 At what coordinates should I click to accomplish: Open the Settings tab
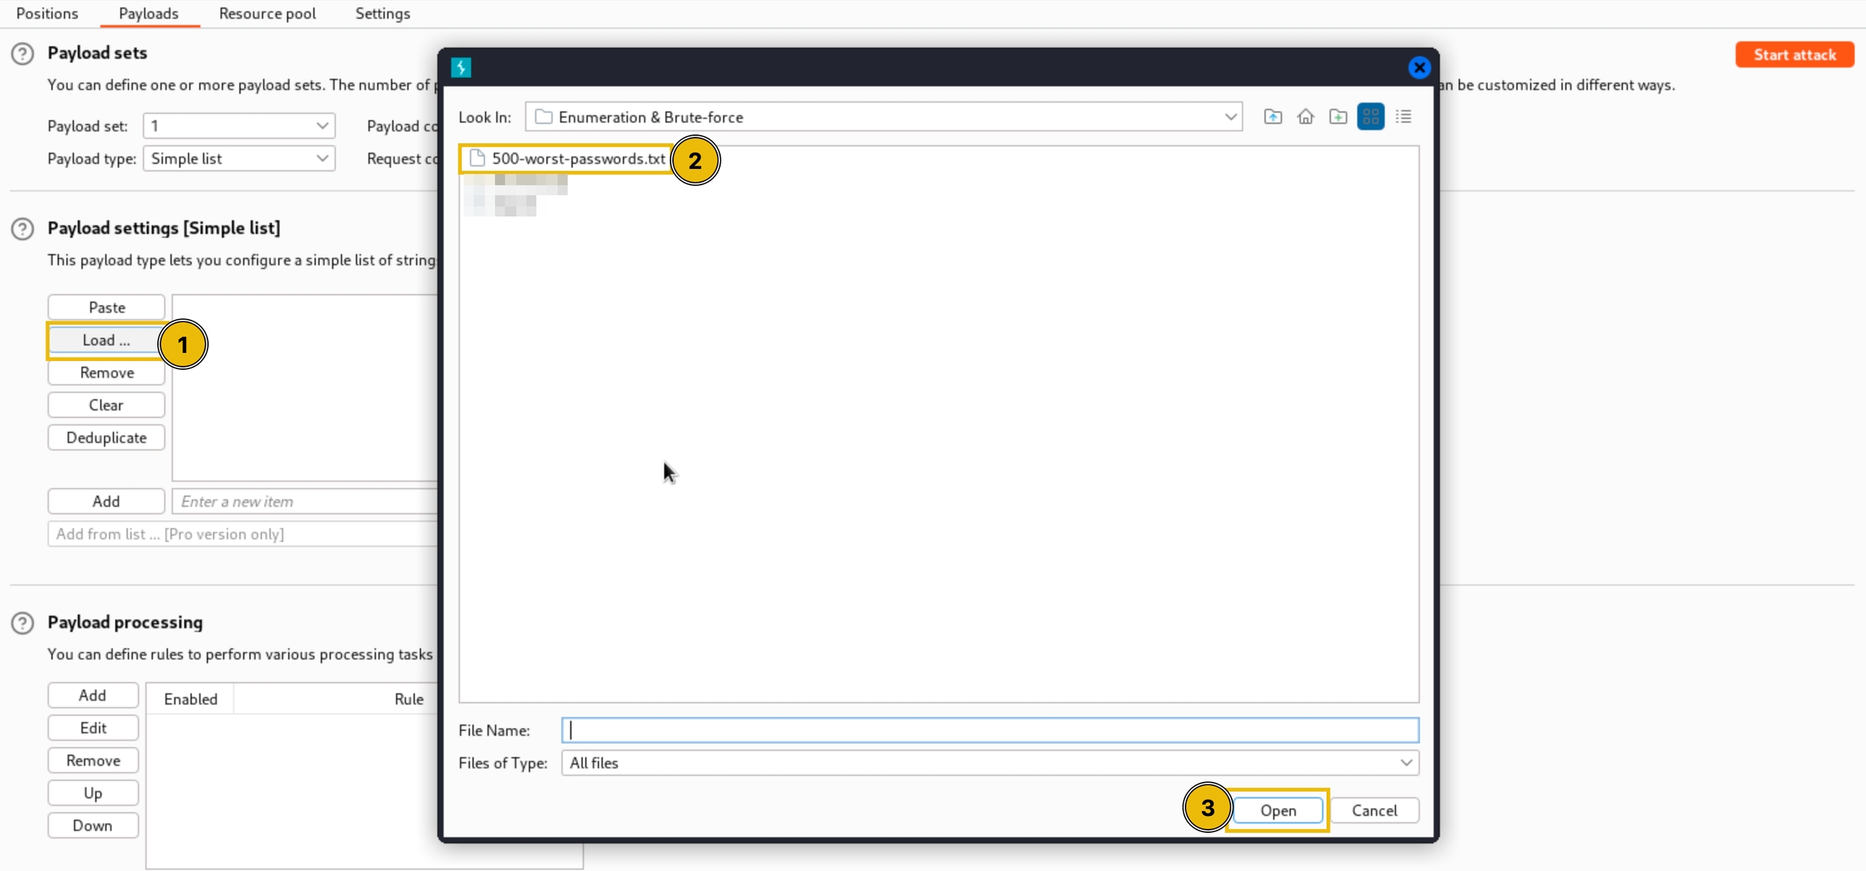click(x=382, y=14)
